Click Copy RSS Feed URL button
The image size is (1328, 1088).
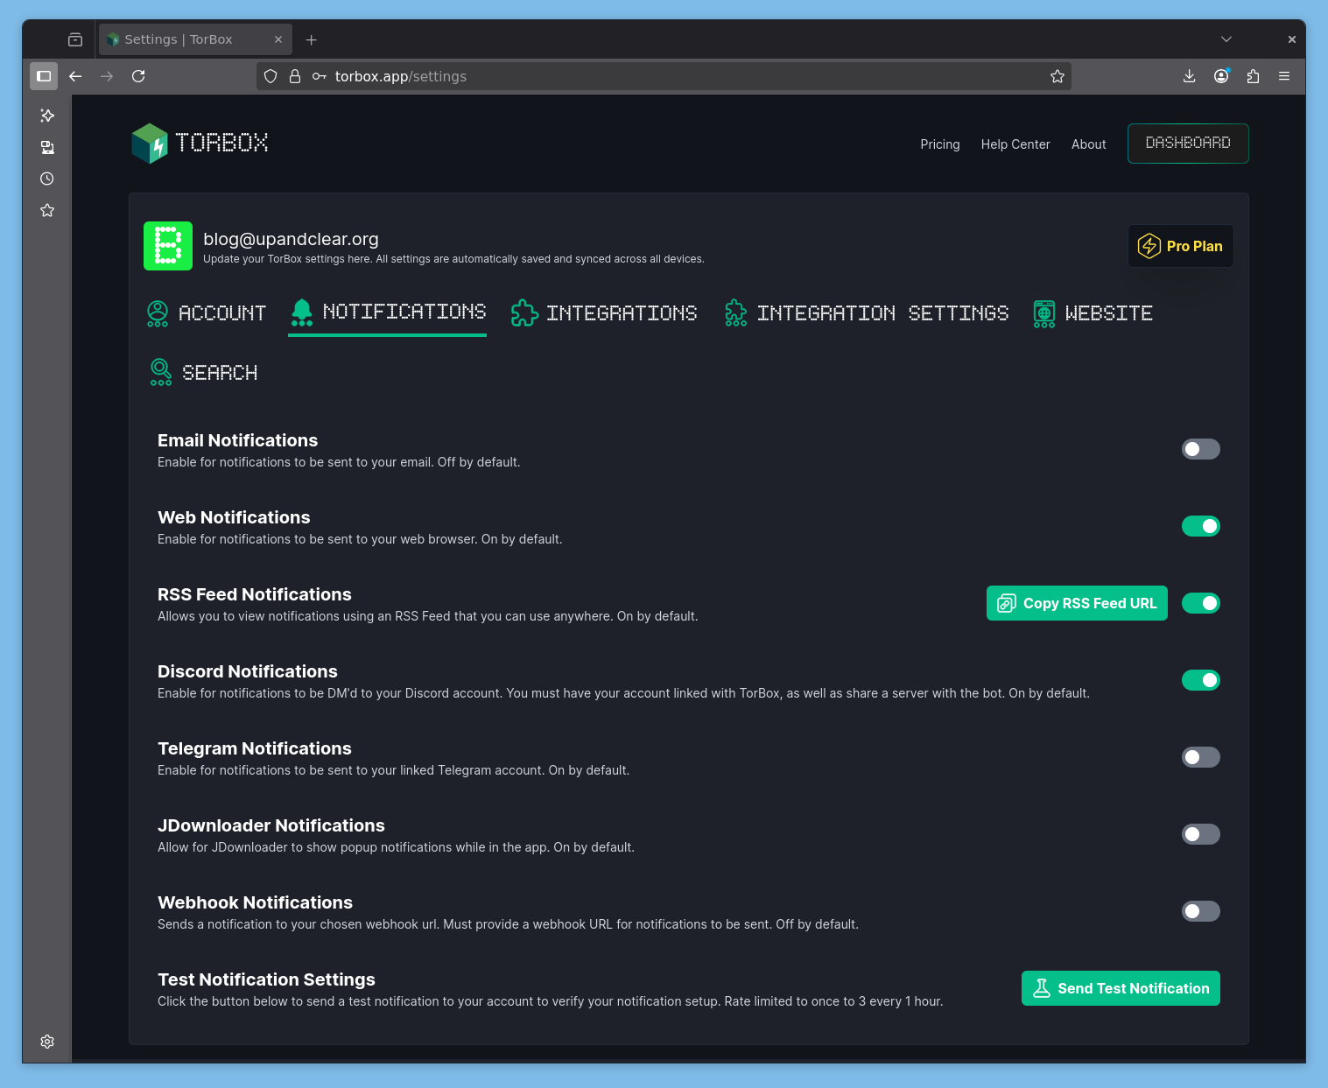pos(1077,603)
